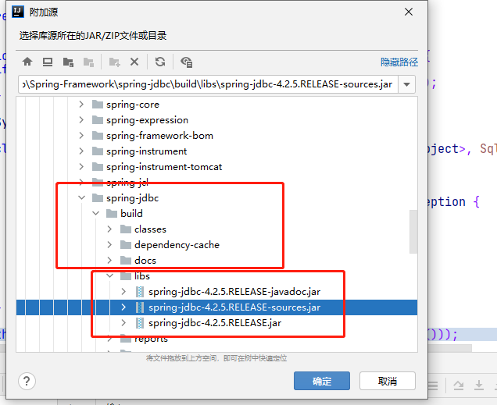Click the build folder icon
Screen dimensions: 497x405
coord(112,214)
